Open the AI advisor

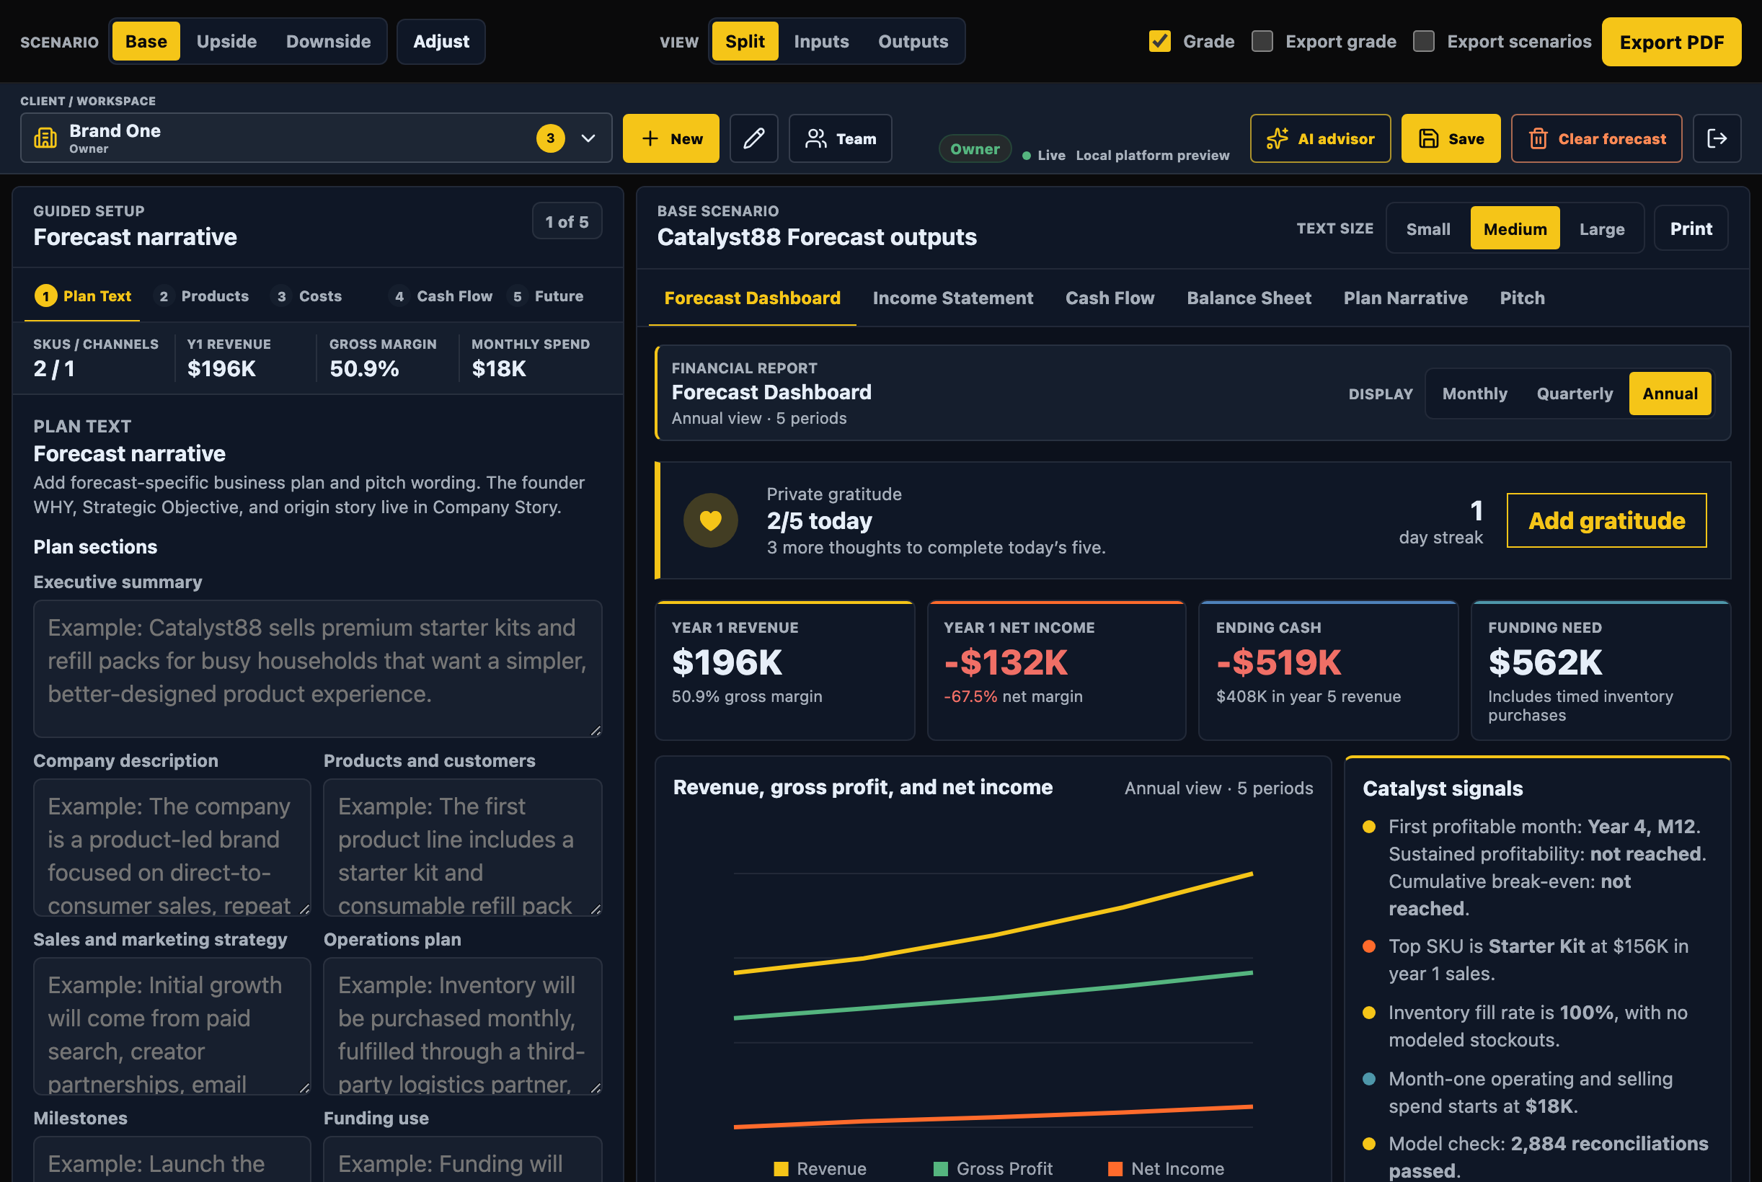click(1319, 138)
